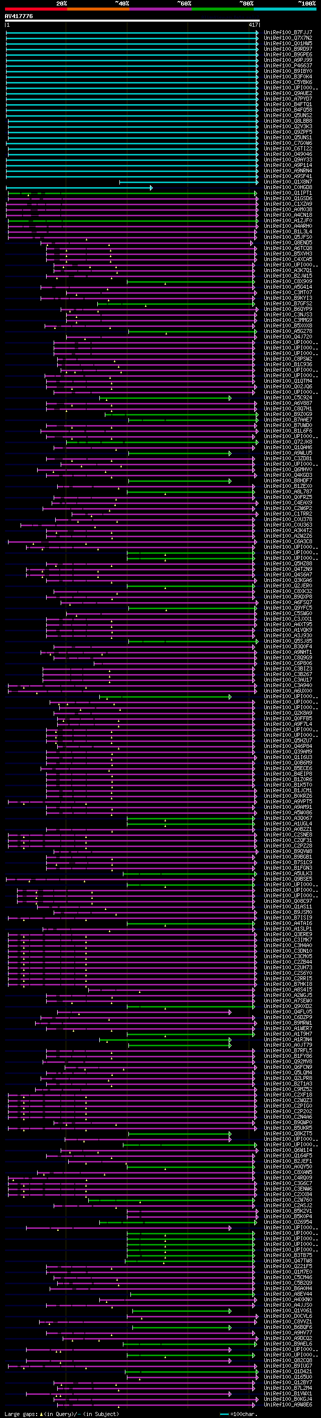Open hit UniRef100_C5C924

click(287, 397)
